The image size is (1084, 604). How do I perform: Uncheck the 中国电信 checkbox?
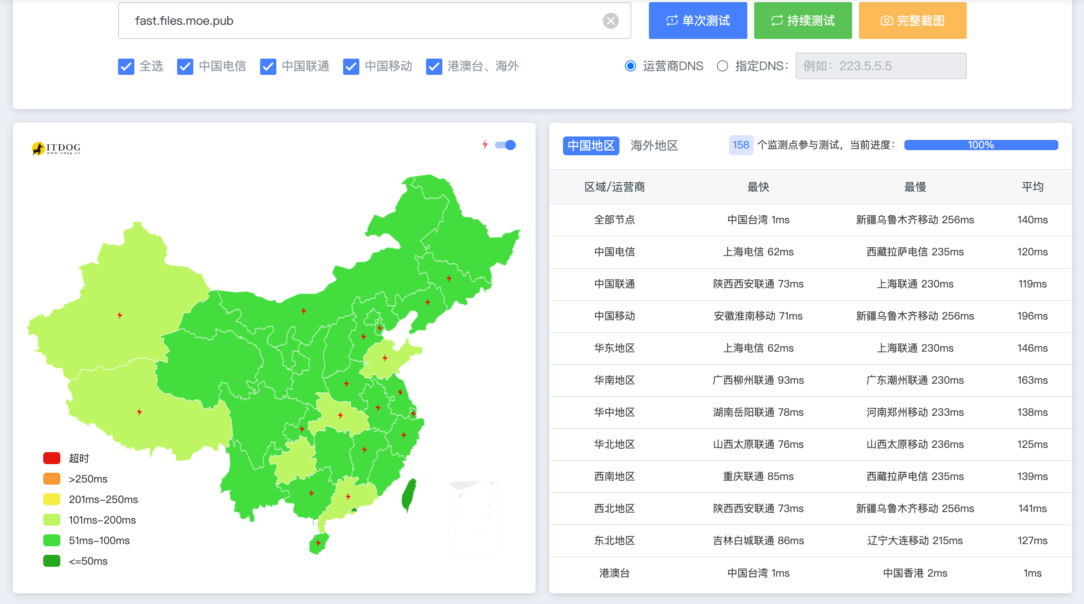185,66
